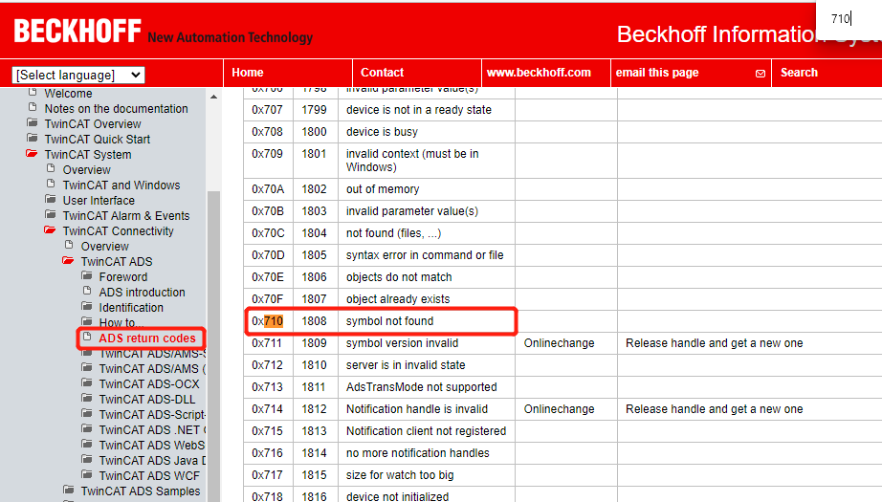
Task: Collapse TwinCAT Connectivity open folder
Action: [x=50, y=229]
